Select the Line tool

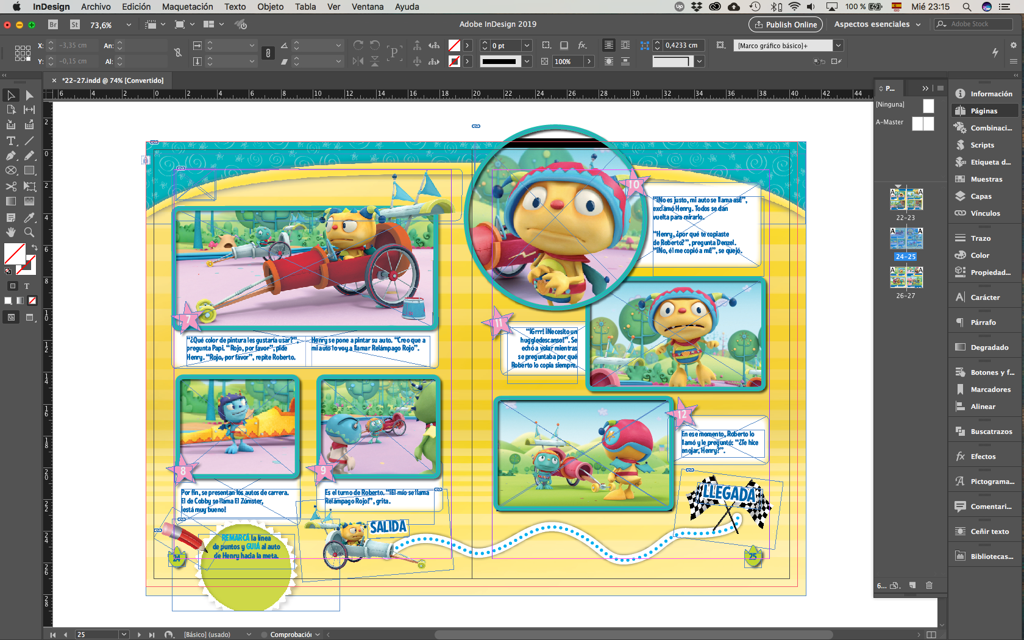(29, 141)
